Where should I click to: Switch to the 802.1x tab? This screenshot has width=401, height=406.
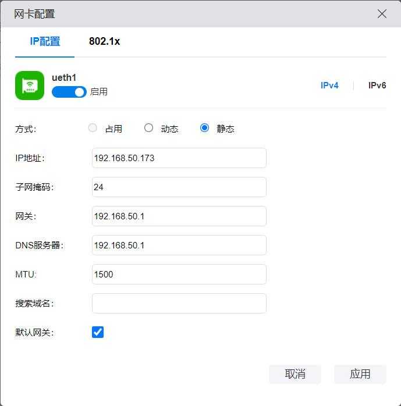point(104,41)
